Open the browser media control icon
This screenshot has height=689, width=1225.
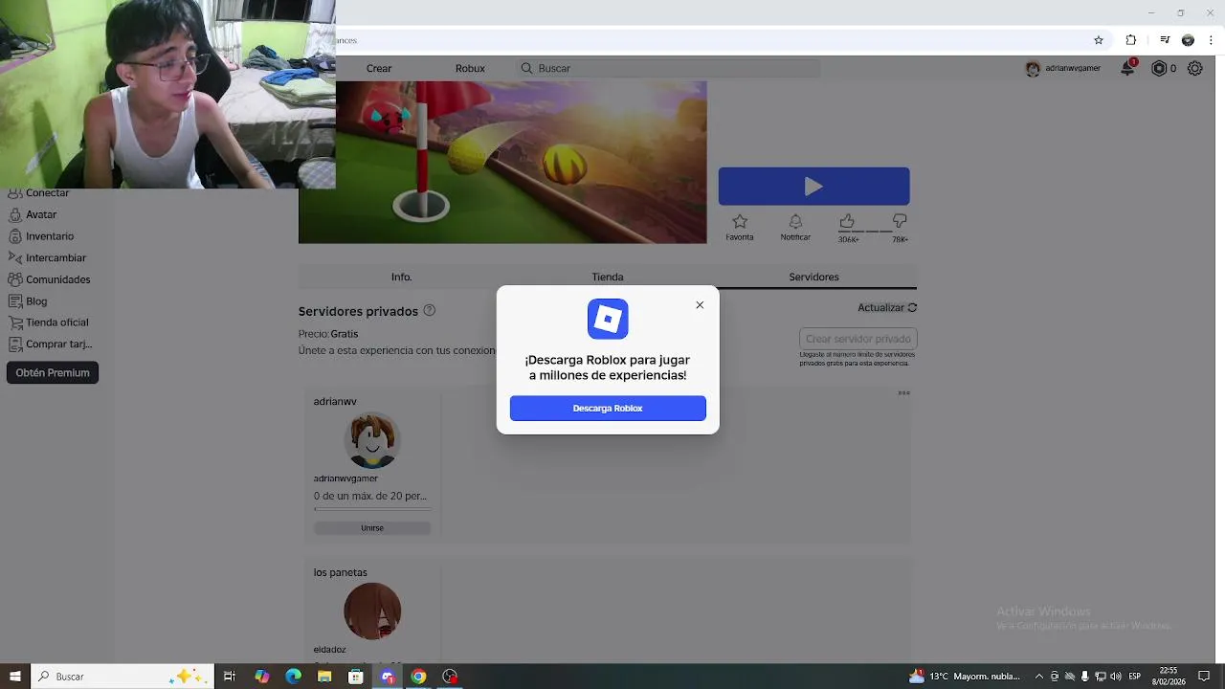coord(1165,40)
